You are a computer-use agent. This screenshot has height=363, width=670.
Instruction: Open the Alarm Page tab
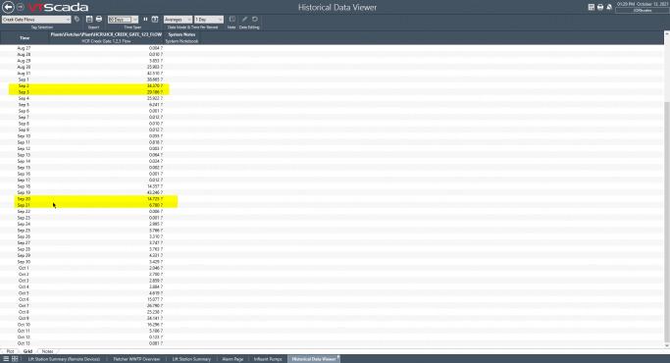[x=232, y=359]
